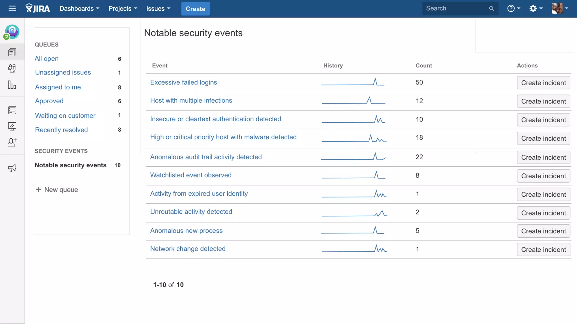Screen dimensions: 577x324
Task: Open the queues icon in sidebar
Action: (12, 52)
